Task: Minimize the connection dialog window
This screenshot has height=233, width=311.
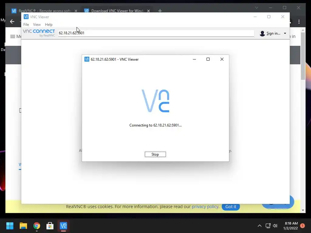Action: point(194,59)
